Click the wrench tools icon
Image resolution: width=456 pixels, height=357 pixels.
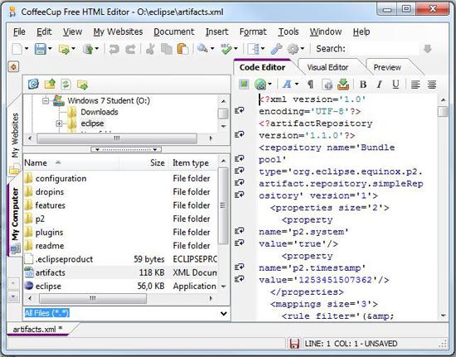click(x=276, y=49)
